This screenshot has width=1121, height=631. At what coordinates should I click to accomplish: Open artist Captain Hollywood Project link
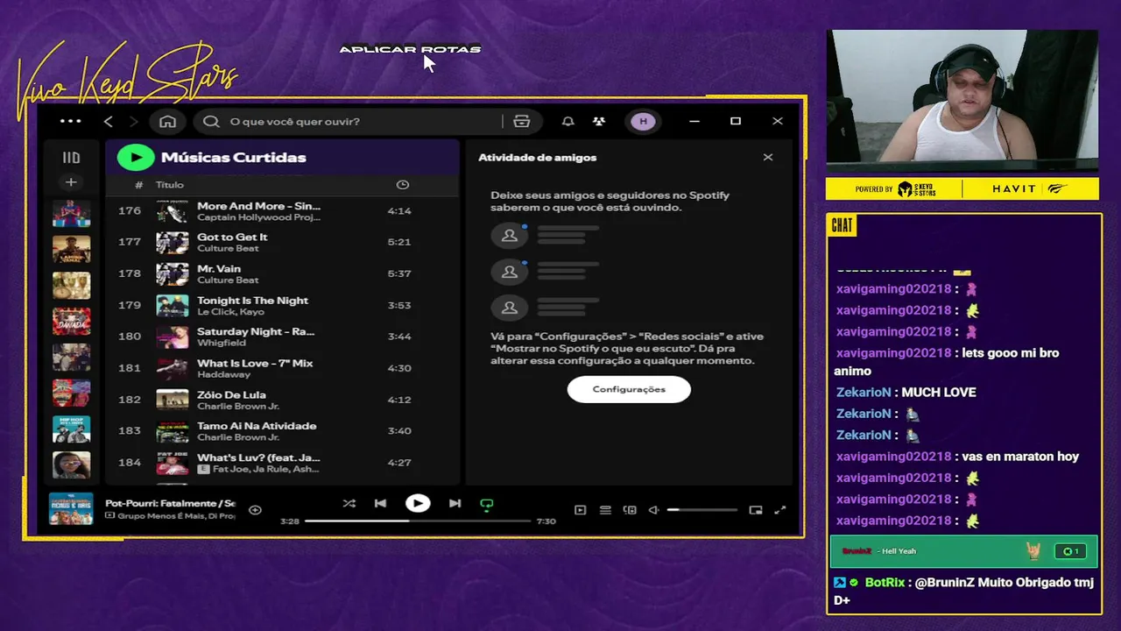[x=258, y=217]
